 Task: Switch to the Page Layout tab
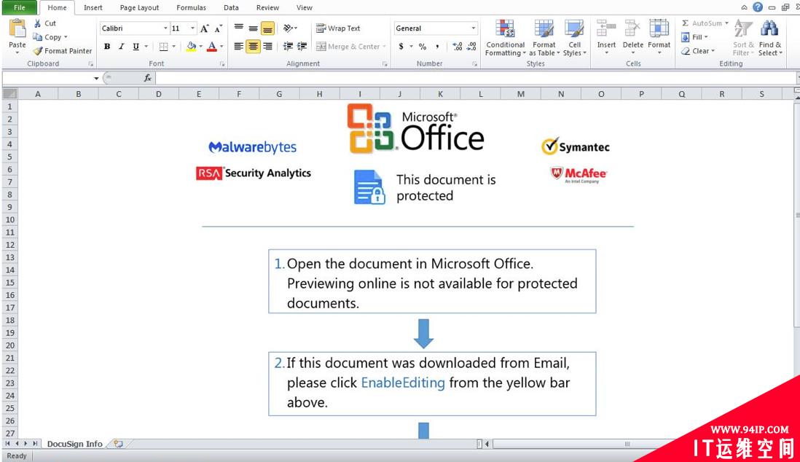tap(139, 8)
